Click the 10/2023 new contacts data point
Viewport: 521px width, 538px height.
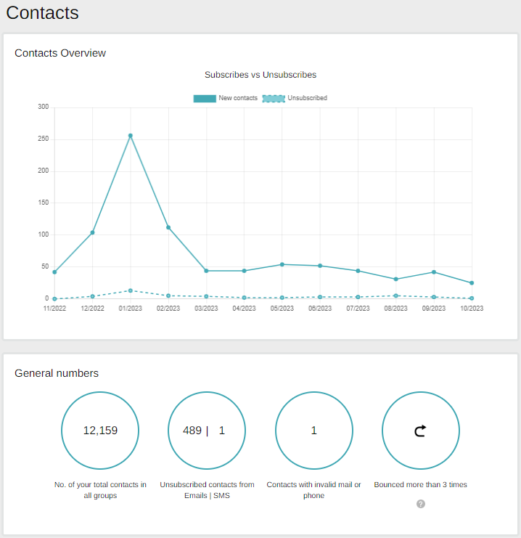472,283
